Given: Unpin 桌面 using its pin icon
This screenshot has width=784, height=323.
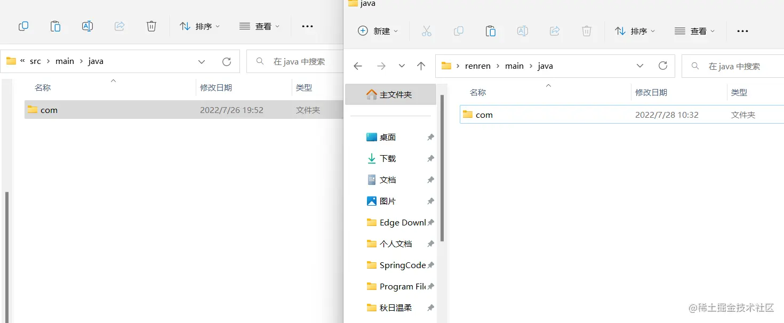Looking at the screenshot, I should (430, 137).
